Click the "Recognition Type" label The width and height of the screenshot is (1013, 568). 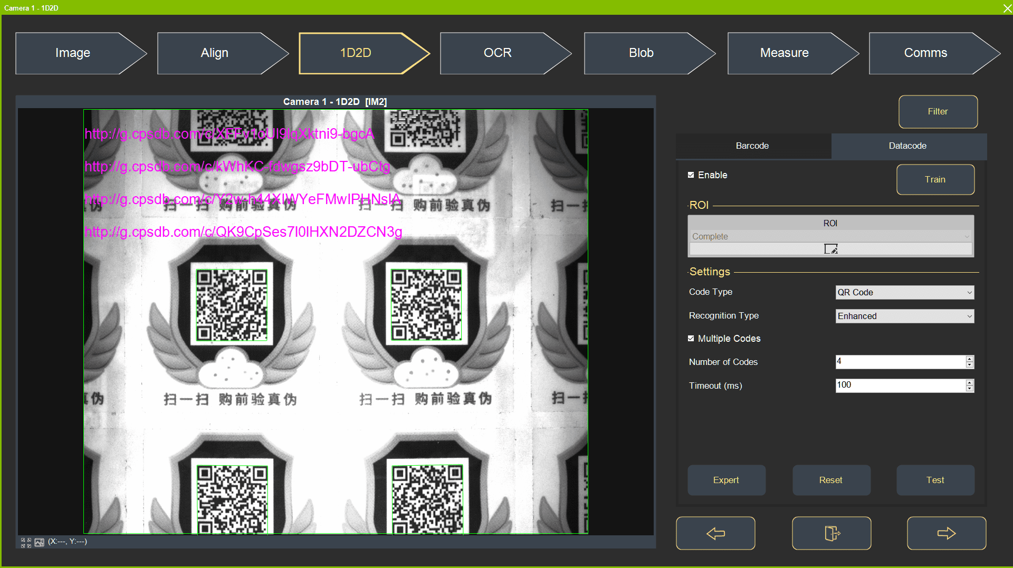pos(724,316)
